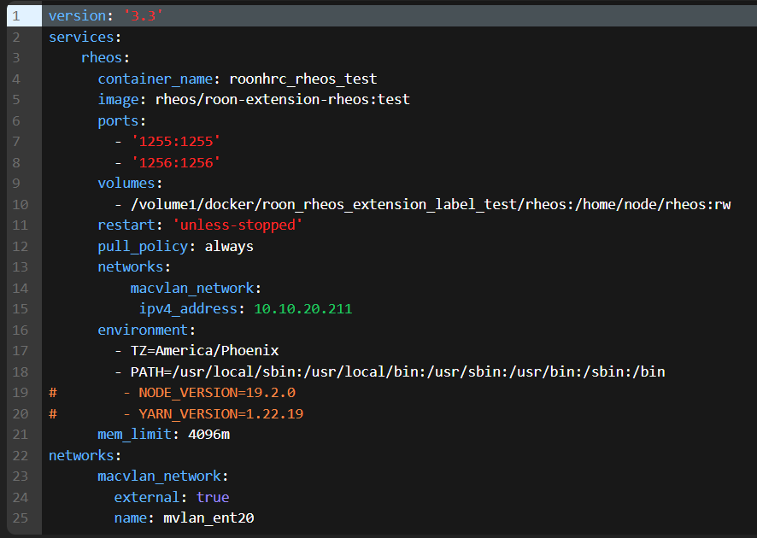Click line number 25 in the gutter
The height and width of the screenshot is (538, 757).
pos(21,518)
